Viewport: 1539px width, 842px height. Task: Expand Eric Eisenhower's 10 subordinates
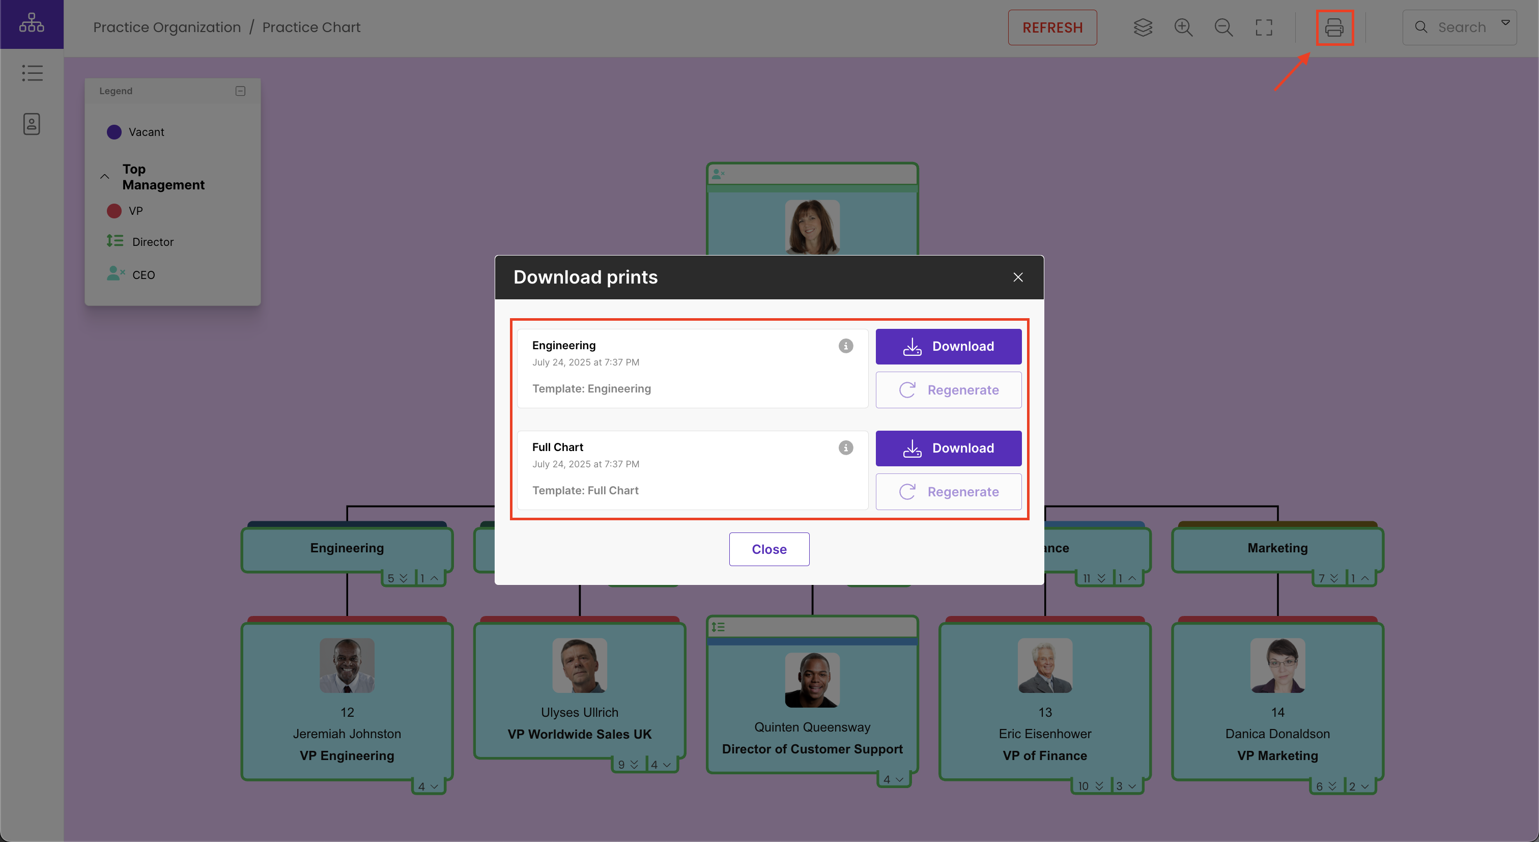1090,787
